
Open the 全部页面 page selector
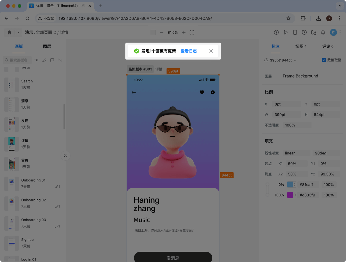click(46, 32)
